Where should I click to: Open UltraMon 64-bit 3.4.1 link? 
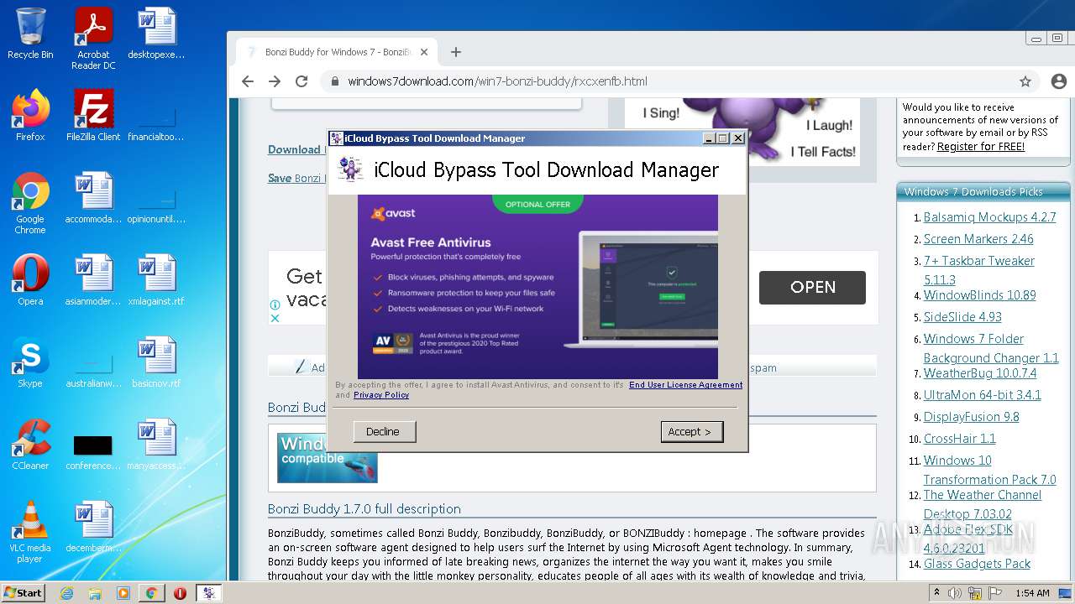(x=983, y=395)
